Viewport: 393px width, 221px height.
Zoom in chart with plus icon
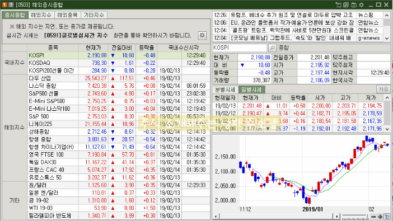(x=380, y=217)
